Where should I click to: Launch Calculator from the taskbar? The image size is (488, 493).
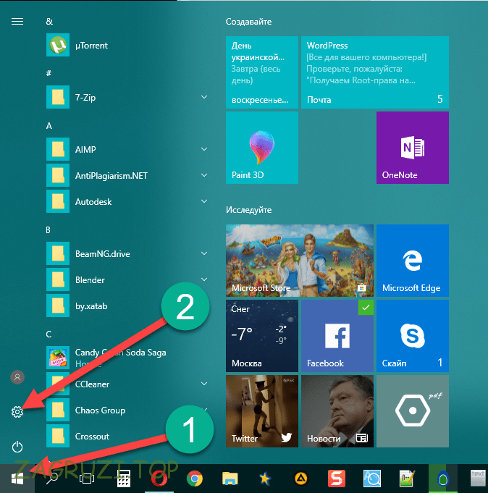pyautogui.click(x=124, y=479)
